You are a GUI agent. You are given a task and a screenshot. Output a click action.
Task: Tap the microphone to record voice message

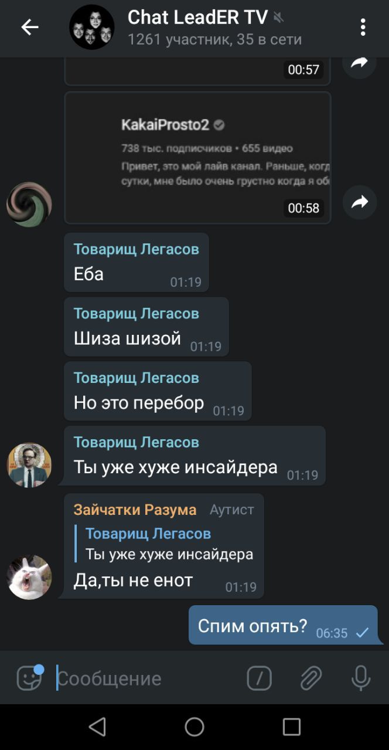[361, 678]
